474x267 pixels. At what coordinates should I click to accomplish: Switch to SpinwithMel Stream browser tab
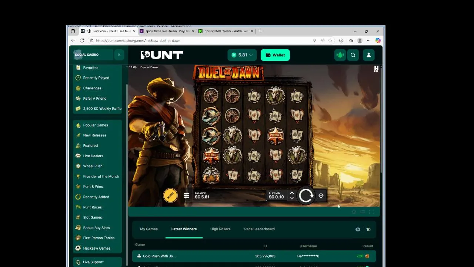[x=226, y=31]
